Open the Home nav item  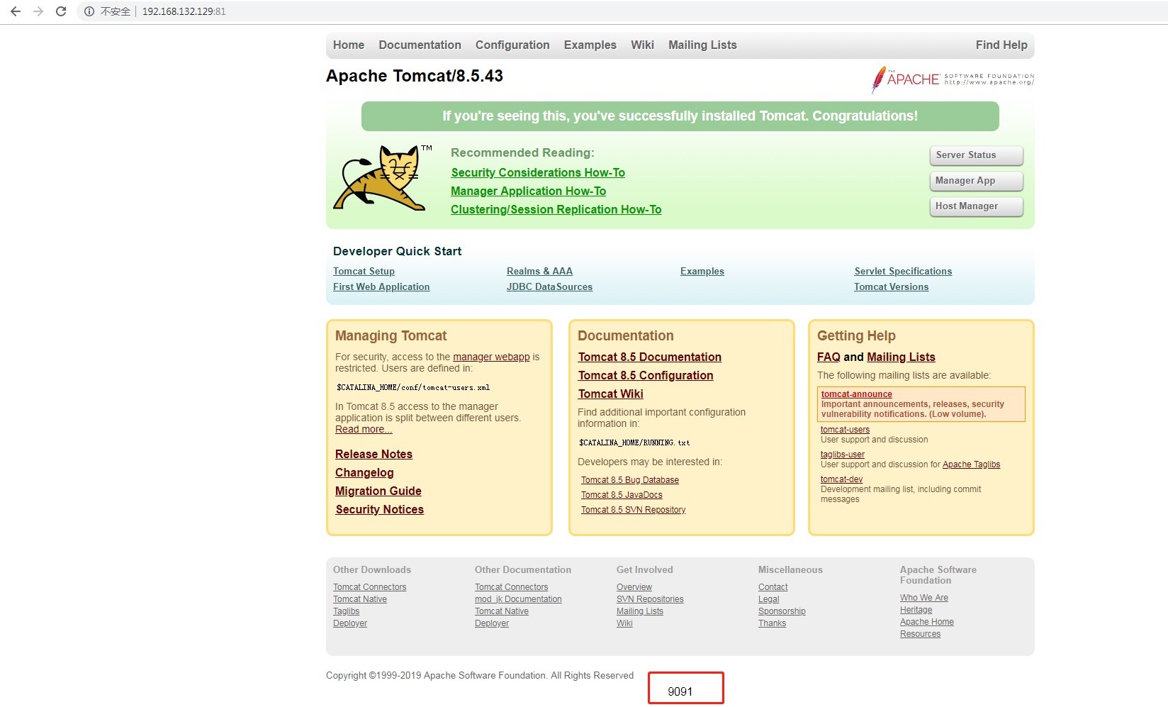(349, 45)
